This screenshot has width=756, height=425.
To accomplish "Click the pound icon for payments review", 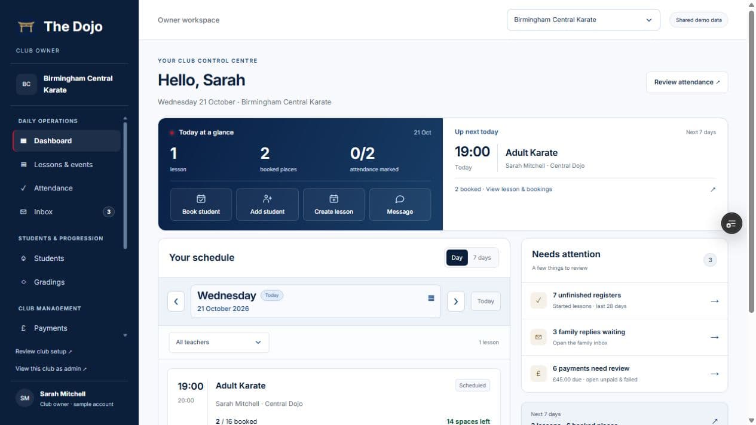I will click(538, 374).
